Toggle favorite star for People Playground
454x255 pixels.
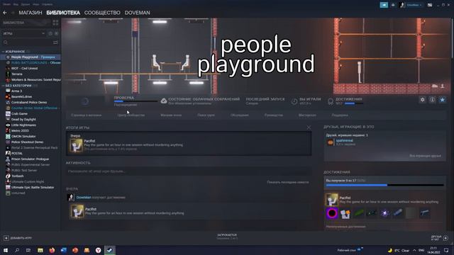tap(443, 100)
